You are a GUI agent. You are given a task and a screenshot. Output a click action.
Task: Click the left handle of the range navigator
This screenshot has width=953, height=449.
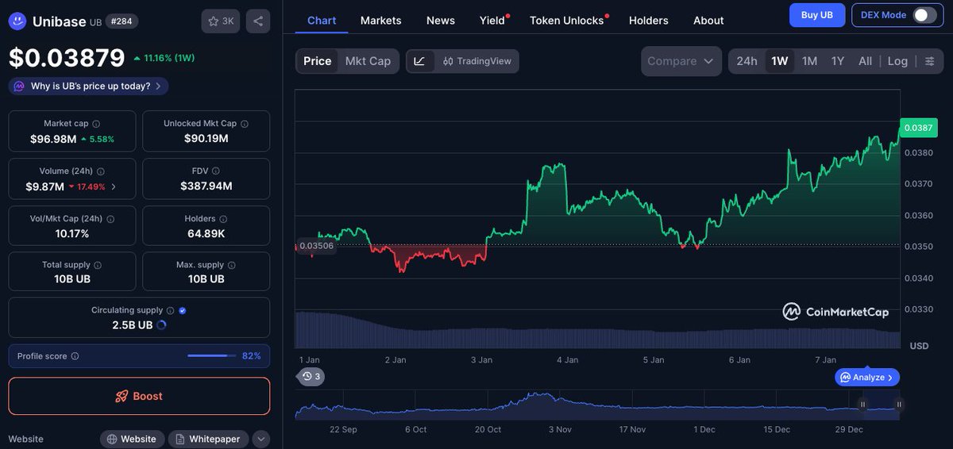point(862,405)
